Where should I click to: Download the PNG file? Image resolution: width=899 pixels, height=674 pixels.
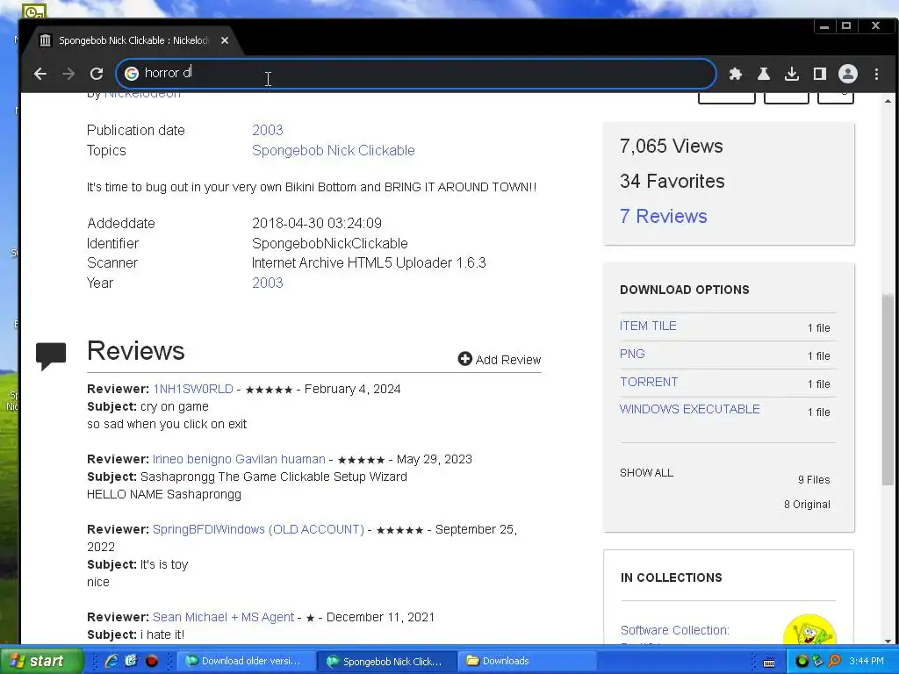tap(632, 354)
